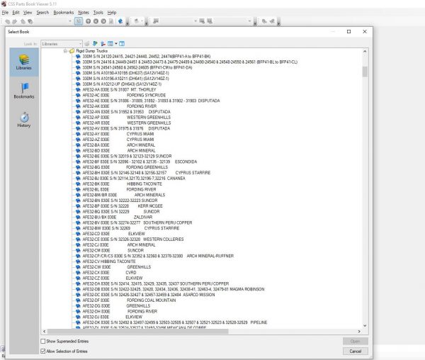Open the Search menu
The image size is (425, 360).
42,13
